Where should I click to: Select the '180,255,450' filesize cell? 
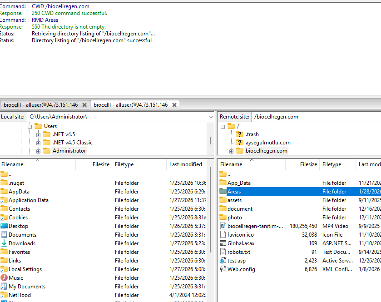click(303, 226)
